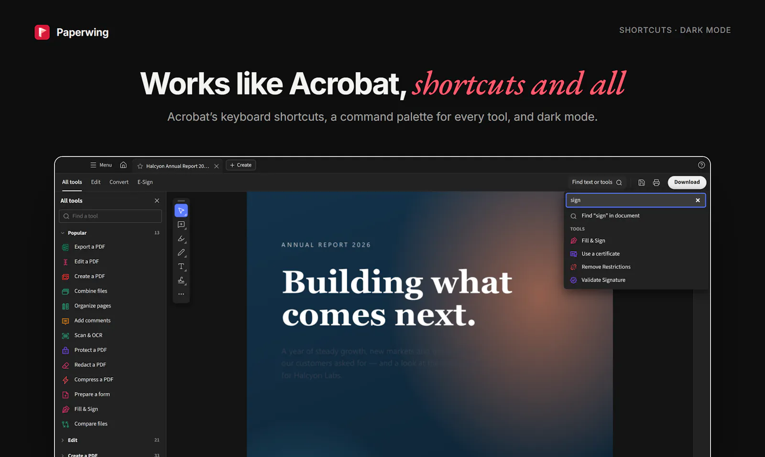This screenshot has width=765, height=457.
Task: Select the highlighter tool in floating toolbar
Action: [181, 238]
